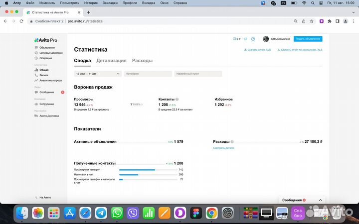Open the Категория filter field

point(147,74)
